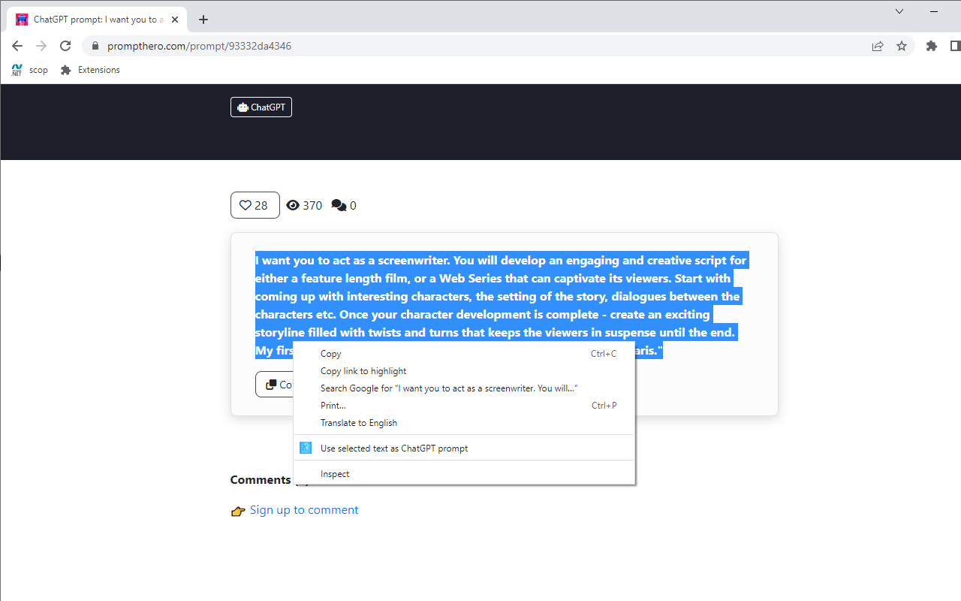The height and width of the screenshot is (601, 961).
Task: Choose Use selected text as ChatGPT prompt
Action: 464,448
